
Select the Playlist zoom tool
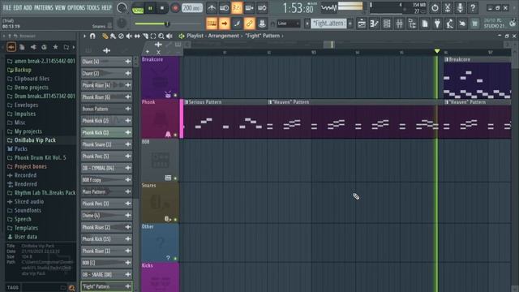point(161,36)
